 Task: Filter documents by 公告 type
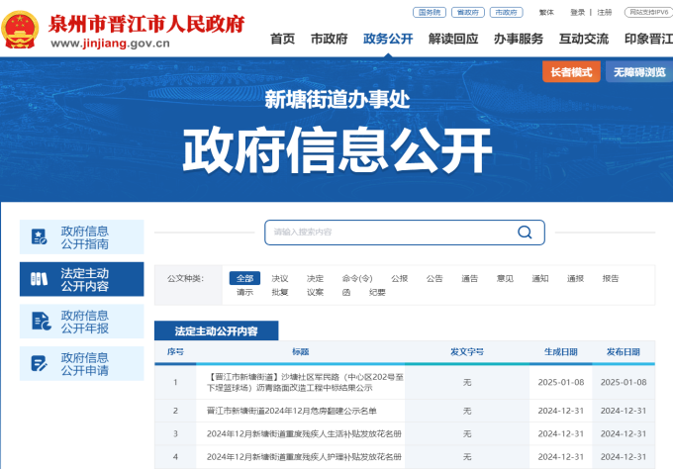tap(434, 278)
